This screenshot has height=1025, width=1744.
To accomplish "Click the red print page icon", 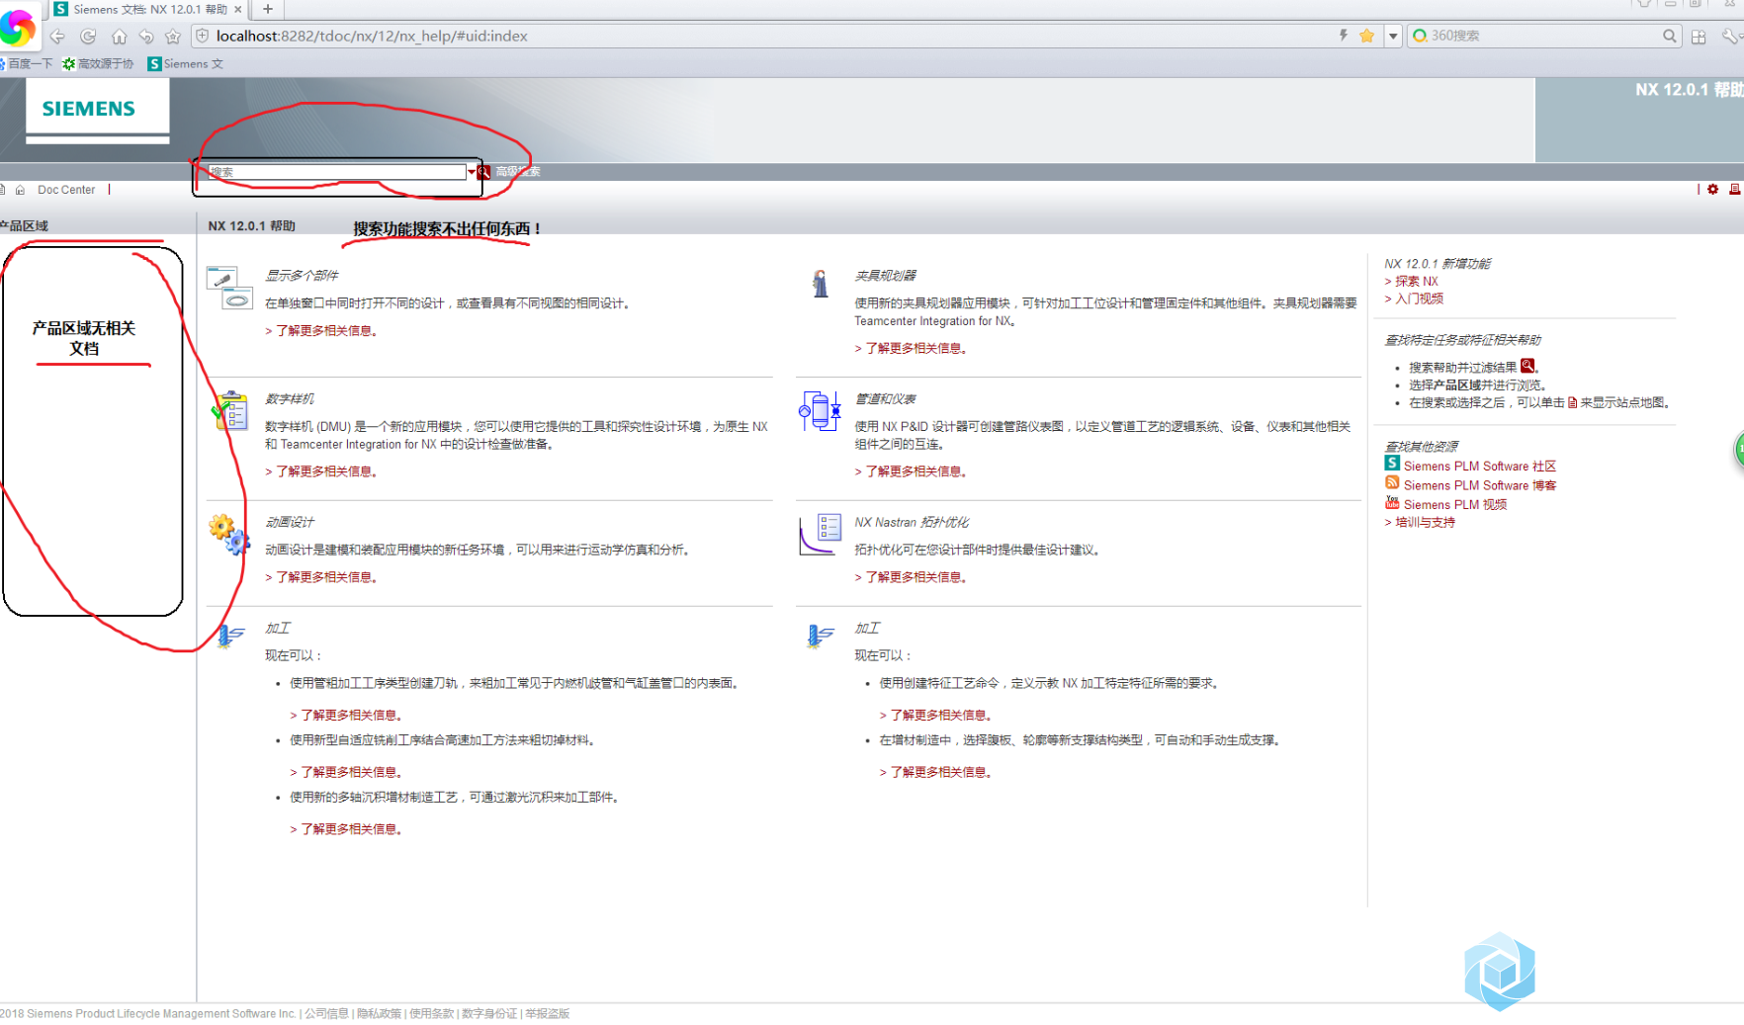I will 1734,189.
